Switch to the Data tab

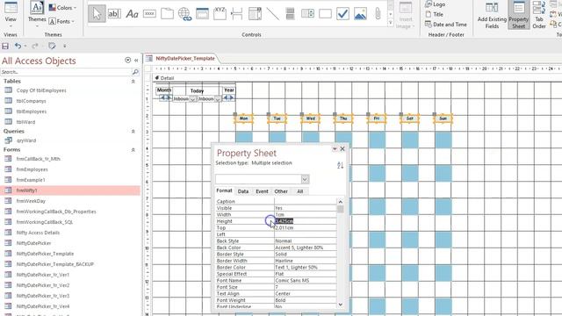coord(243,191)
